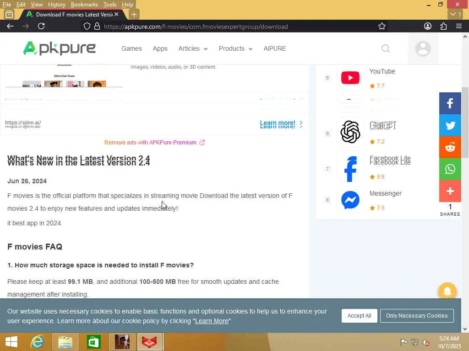Screen dimensions: 469x351
Task: Select the Download F movies tab
Action: point(72,14)
